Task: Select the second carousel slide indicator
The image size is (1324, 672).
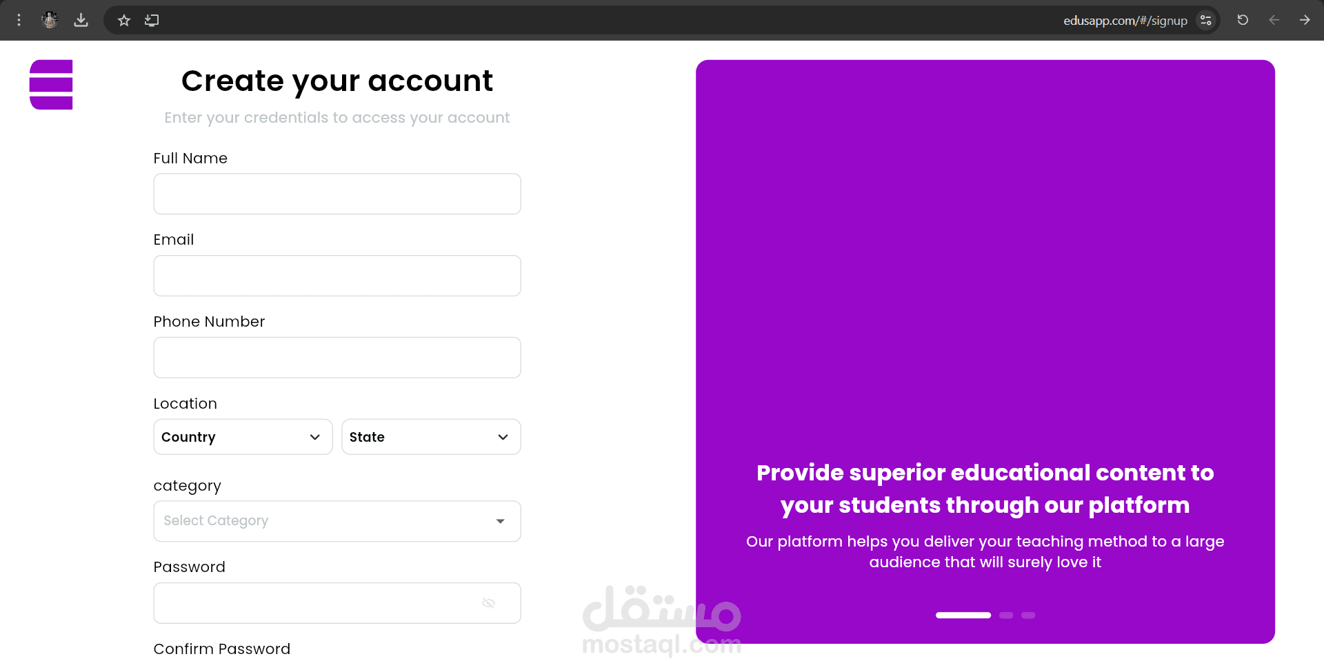Action: (x=1006, y=615)
